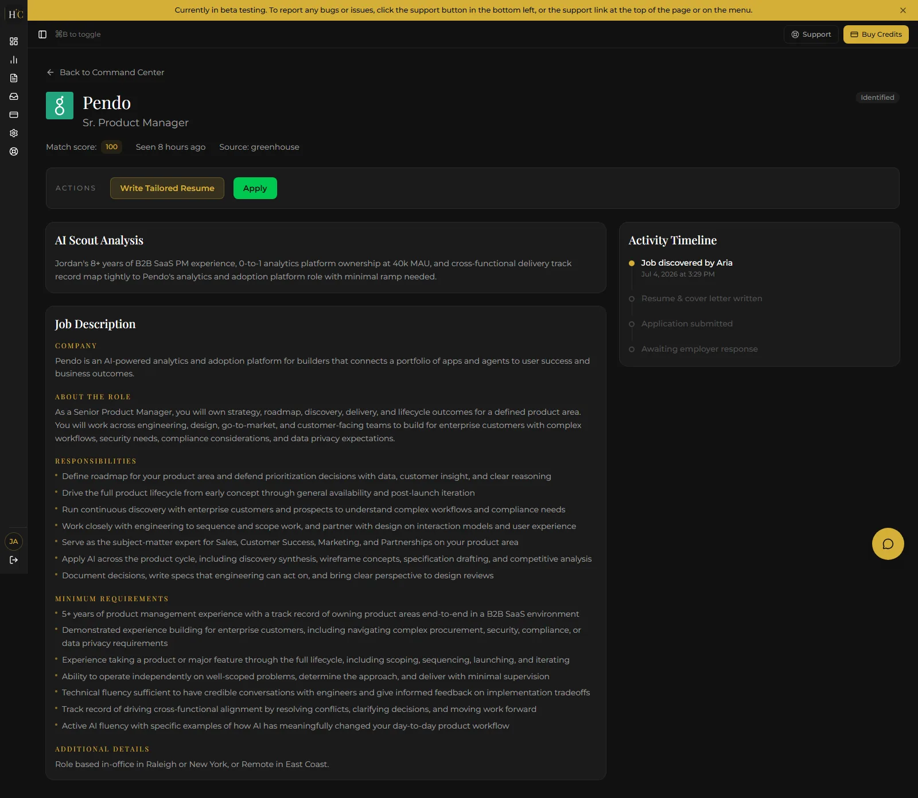Click the 'Active AI fluency' requirement
This screenshot has height=798, width=918.
[x=285, y=726]
